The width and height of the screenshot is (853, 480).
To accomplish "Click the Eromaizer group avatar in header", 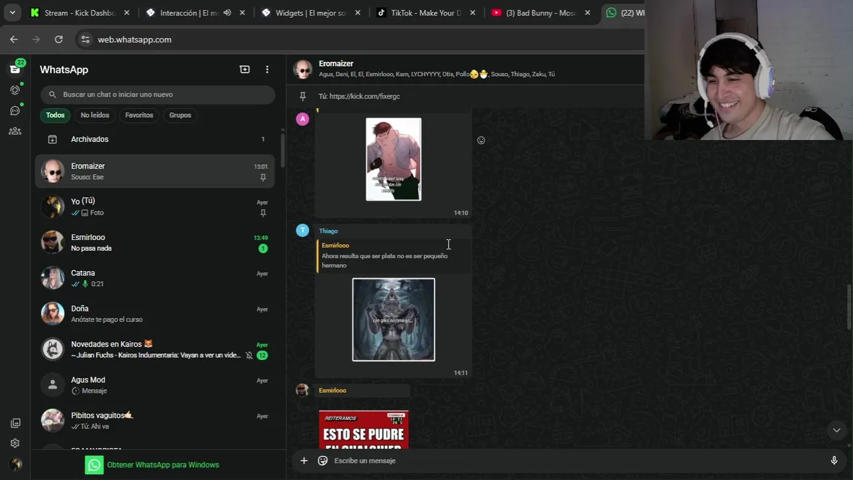I will (x=303, y=69).
